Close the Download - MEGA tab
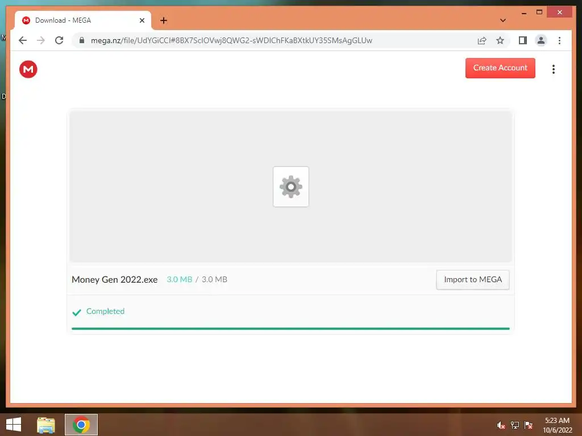Screen dimensions: 582x436 tap(142, 20)
